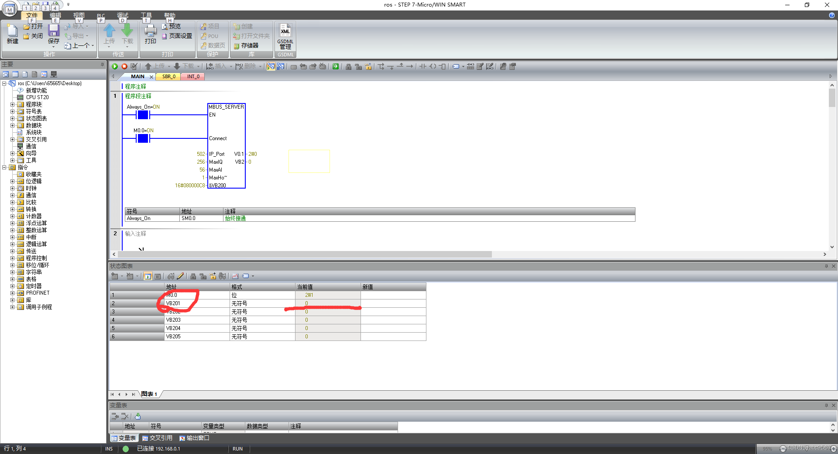Click the trend view chart icon
The width and height of the screenshot is (838, 454).
[235, 276]
